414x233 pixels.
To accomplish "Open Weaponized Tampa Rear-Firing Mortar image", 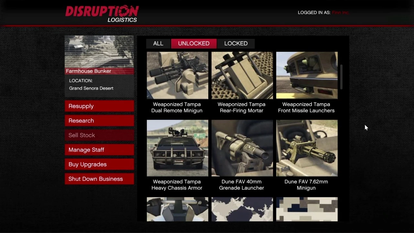I will [x=242, y=75].
